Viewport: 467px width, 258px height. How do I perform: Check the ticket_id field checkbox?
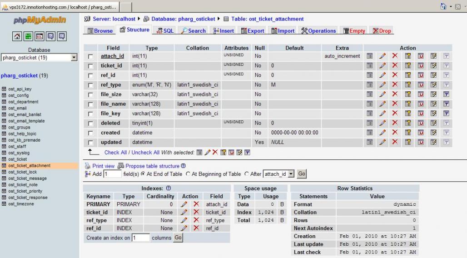[90, 66]
